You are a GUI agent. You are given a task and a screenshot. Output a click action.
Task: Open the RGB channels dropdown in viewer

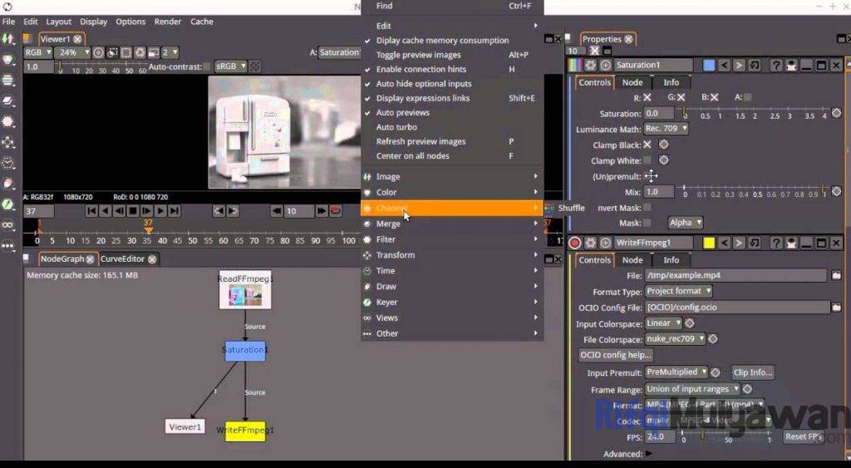click(37, 52)
